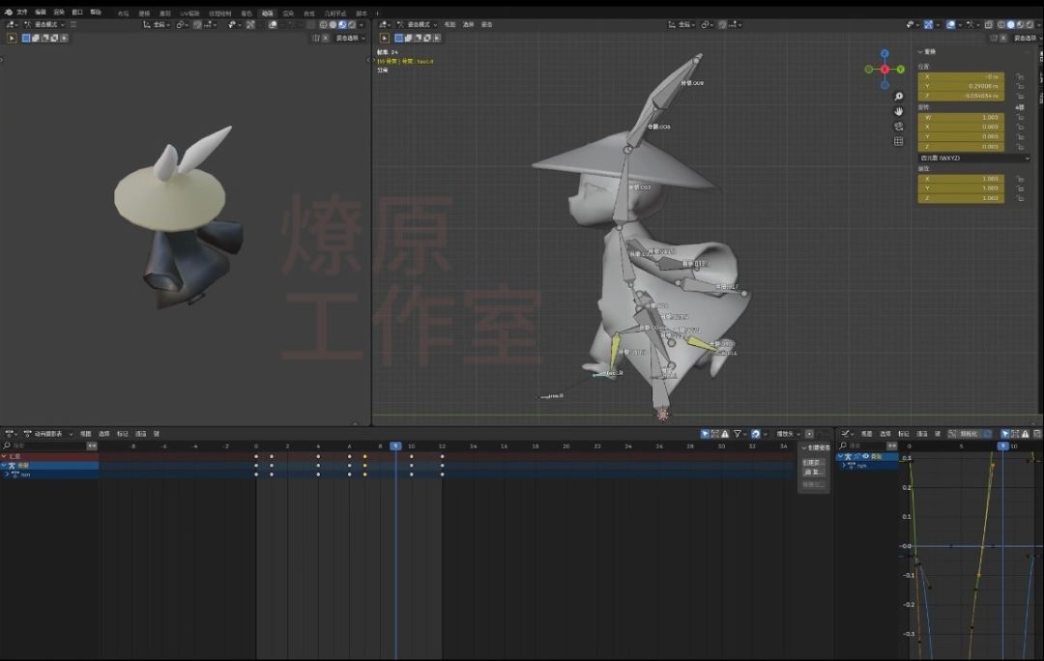
Task: Select rendered shading in right viewport header
Action: tap(1030, 24)
